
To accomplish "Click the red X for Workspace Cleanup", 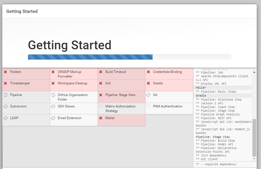I will [53, 83].
